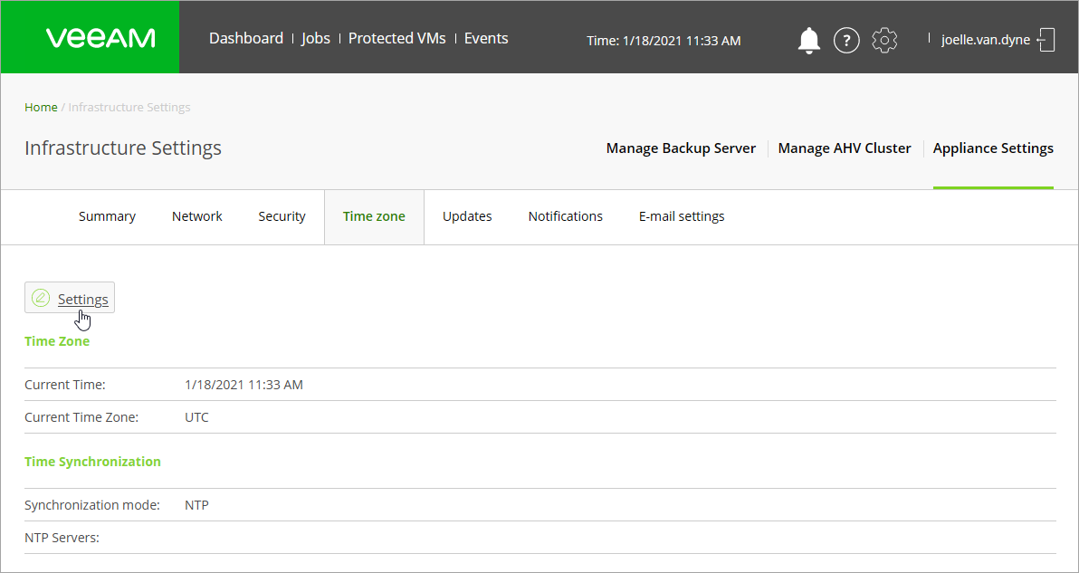This screenshot has width=1079, height=573.
Task: Click the green pencil edit icon
Action: pos(41,298)
